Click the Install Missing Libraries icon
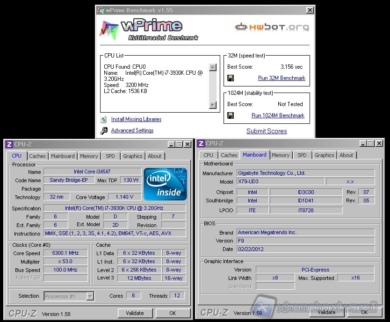This screenshot has height=322, width=390. [104, 119]
